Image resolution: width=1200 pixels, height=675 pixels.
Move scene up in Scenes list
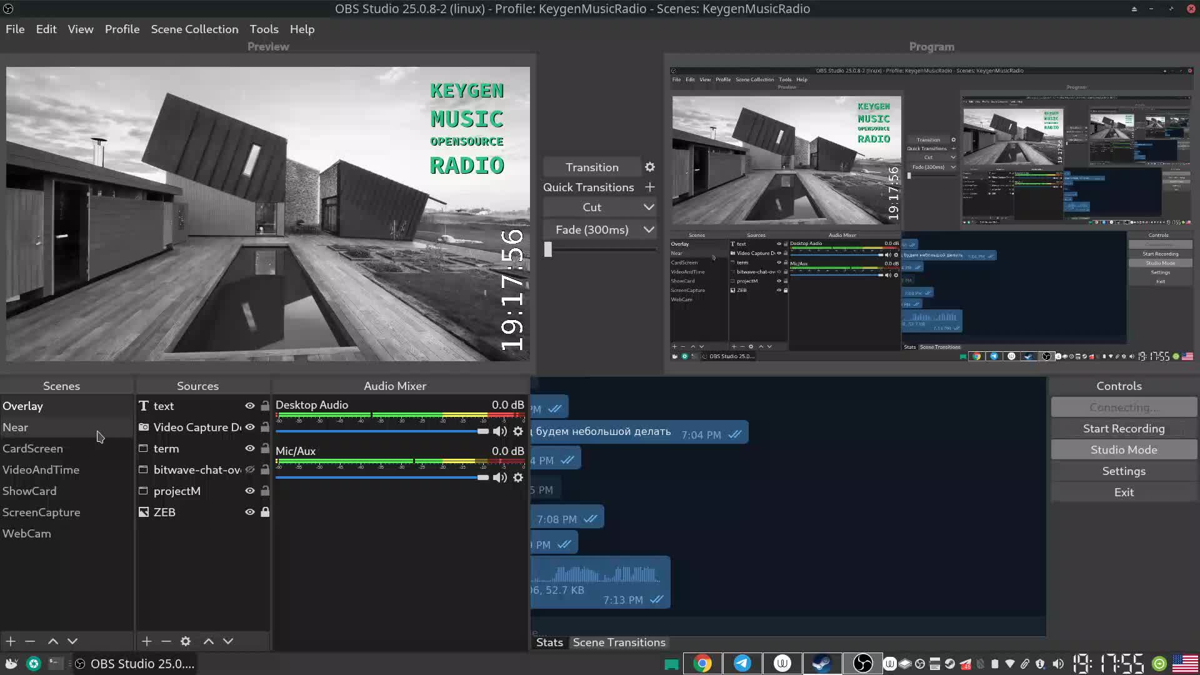coord(53,641)
